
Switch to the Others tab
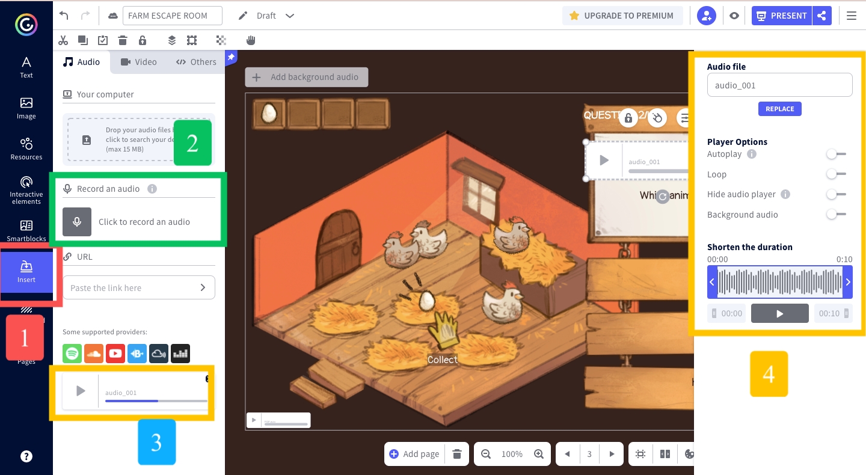pyautogui.click(x=196, y=62)
